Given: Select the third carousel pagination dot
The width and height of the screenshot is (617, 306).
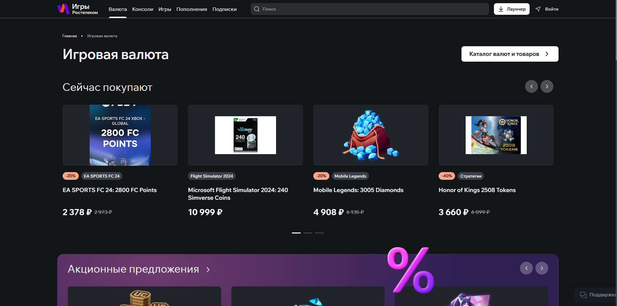Looking at the screenshot, I should coord(319,233).
